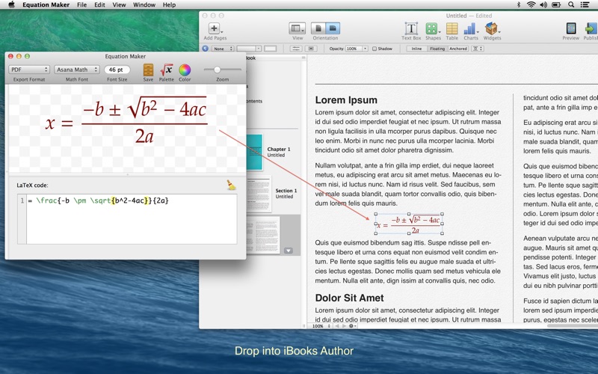Click the Dolor Sit Amet heading

[349, 298]
